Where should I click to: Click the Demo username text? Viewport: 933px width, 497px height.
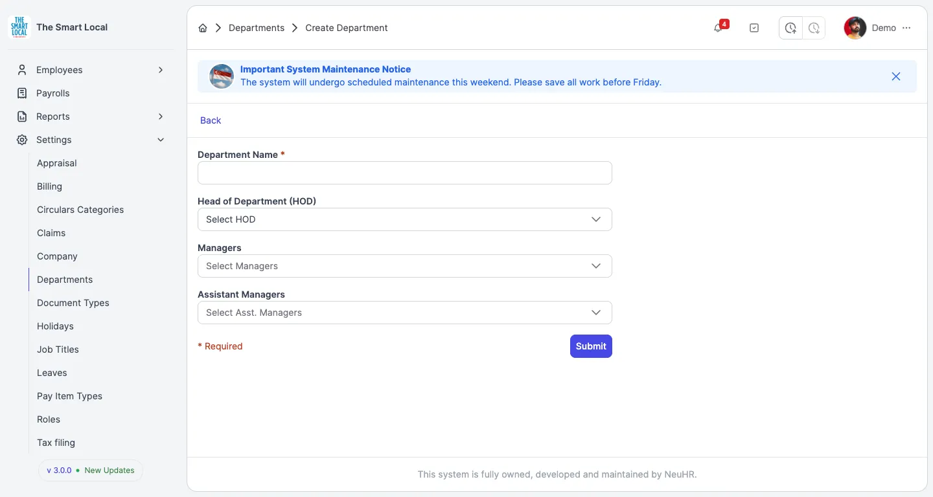pos(884,28)
